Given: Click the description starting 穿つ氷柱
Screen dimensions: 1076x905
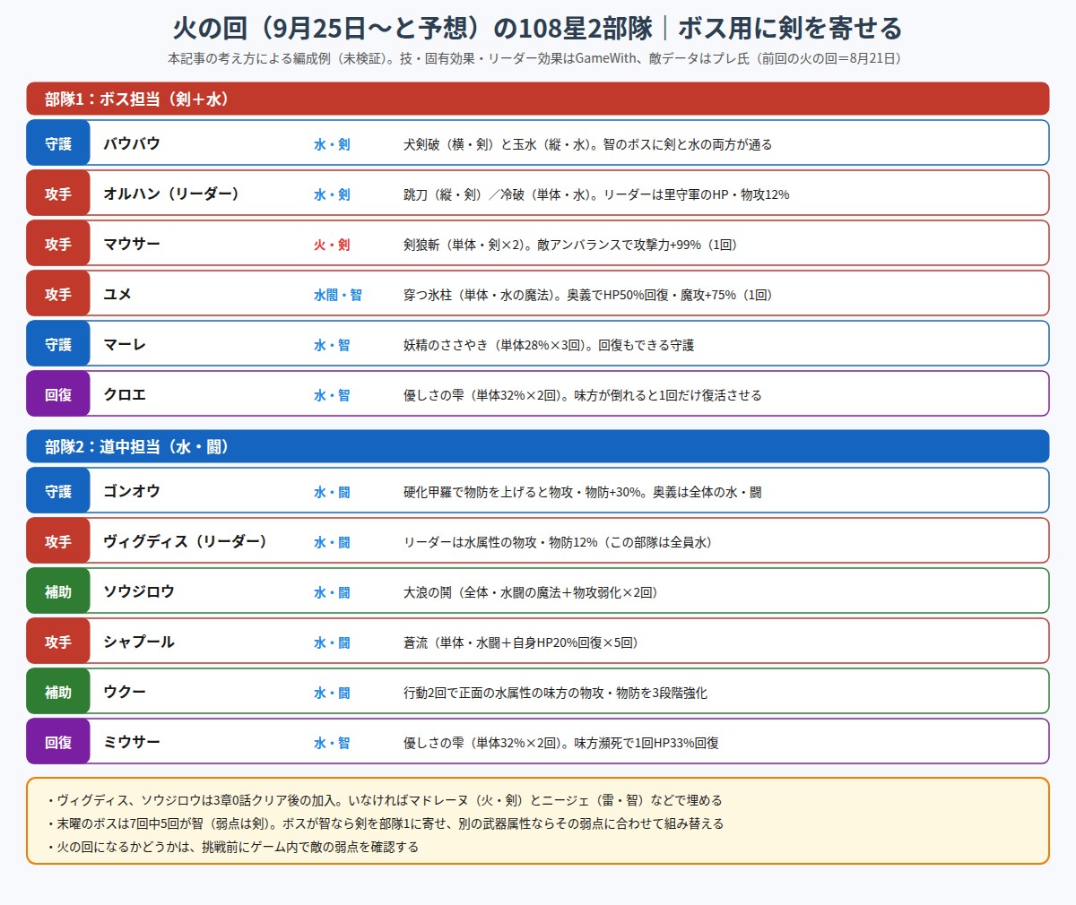Looking at the screenshot, I should [x=588, y=295].
